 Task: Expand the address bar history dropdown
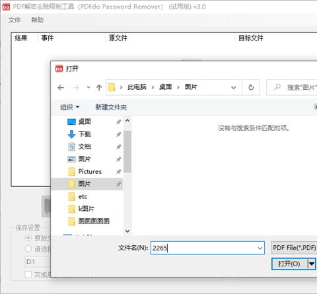pyautogui.click(x=234, y=87)
